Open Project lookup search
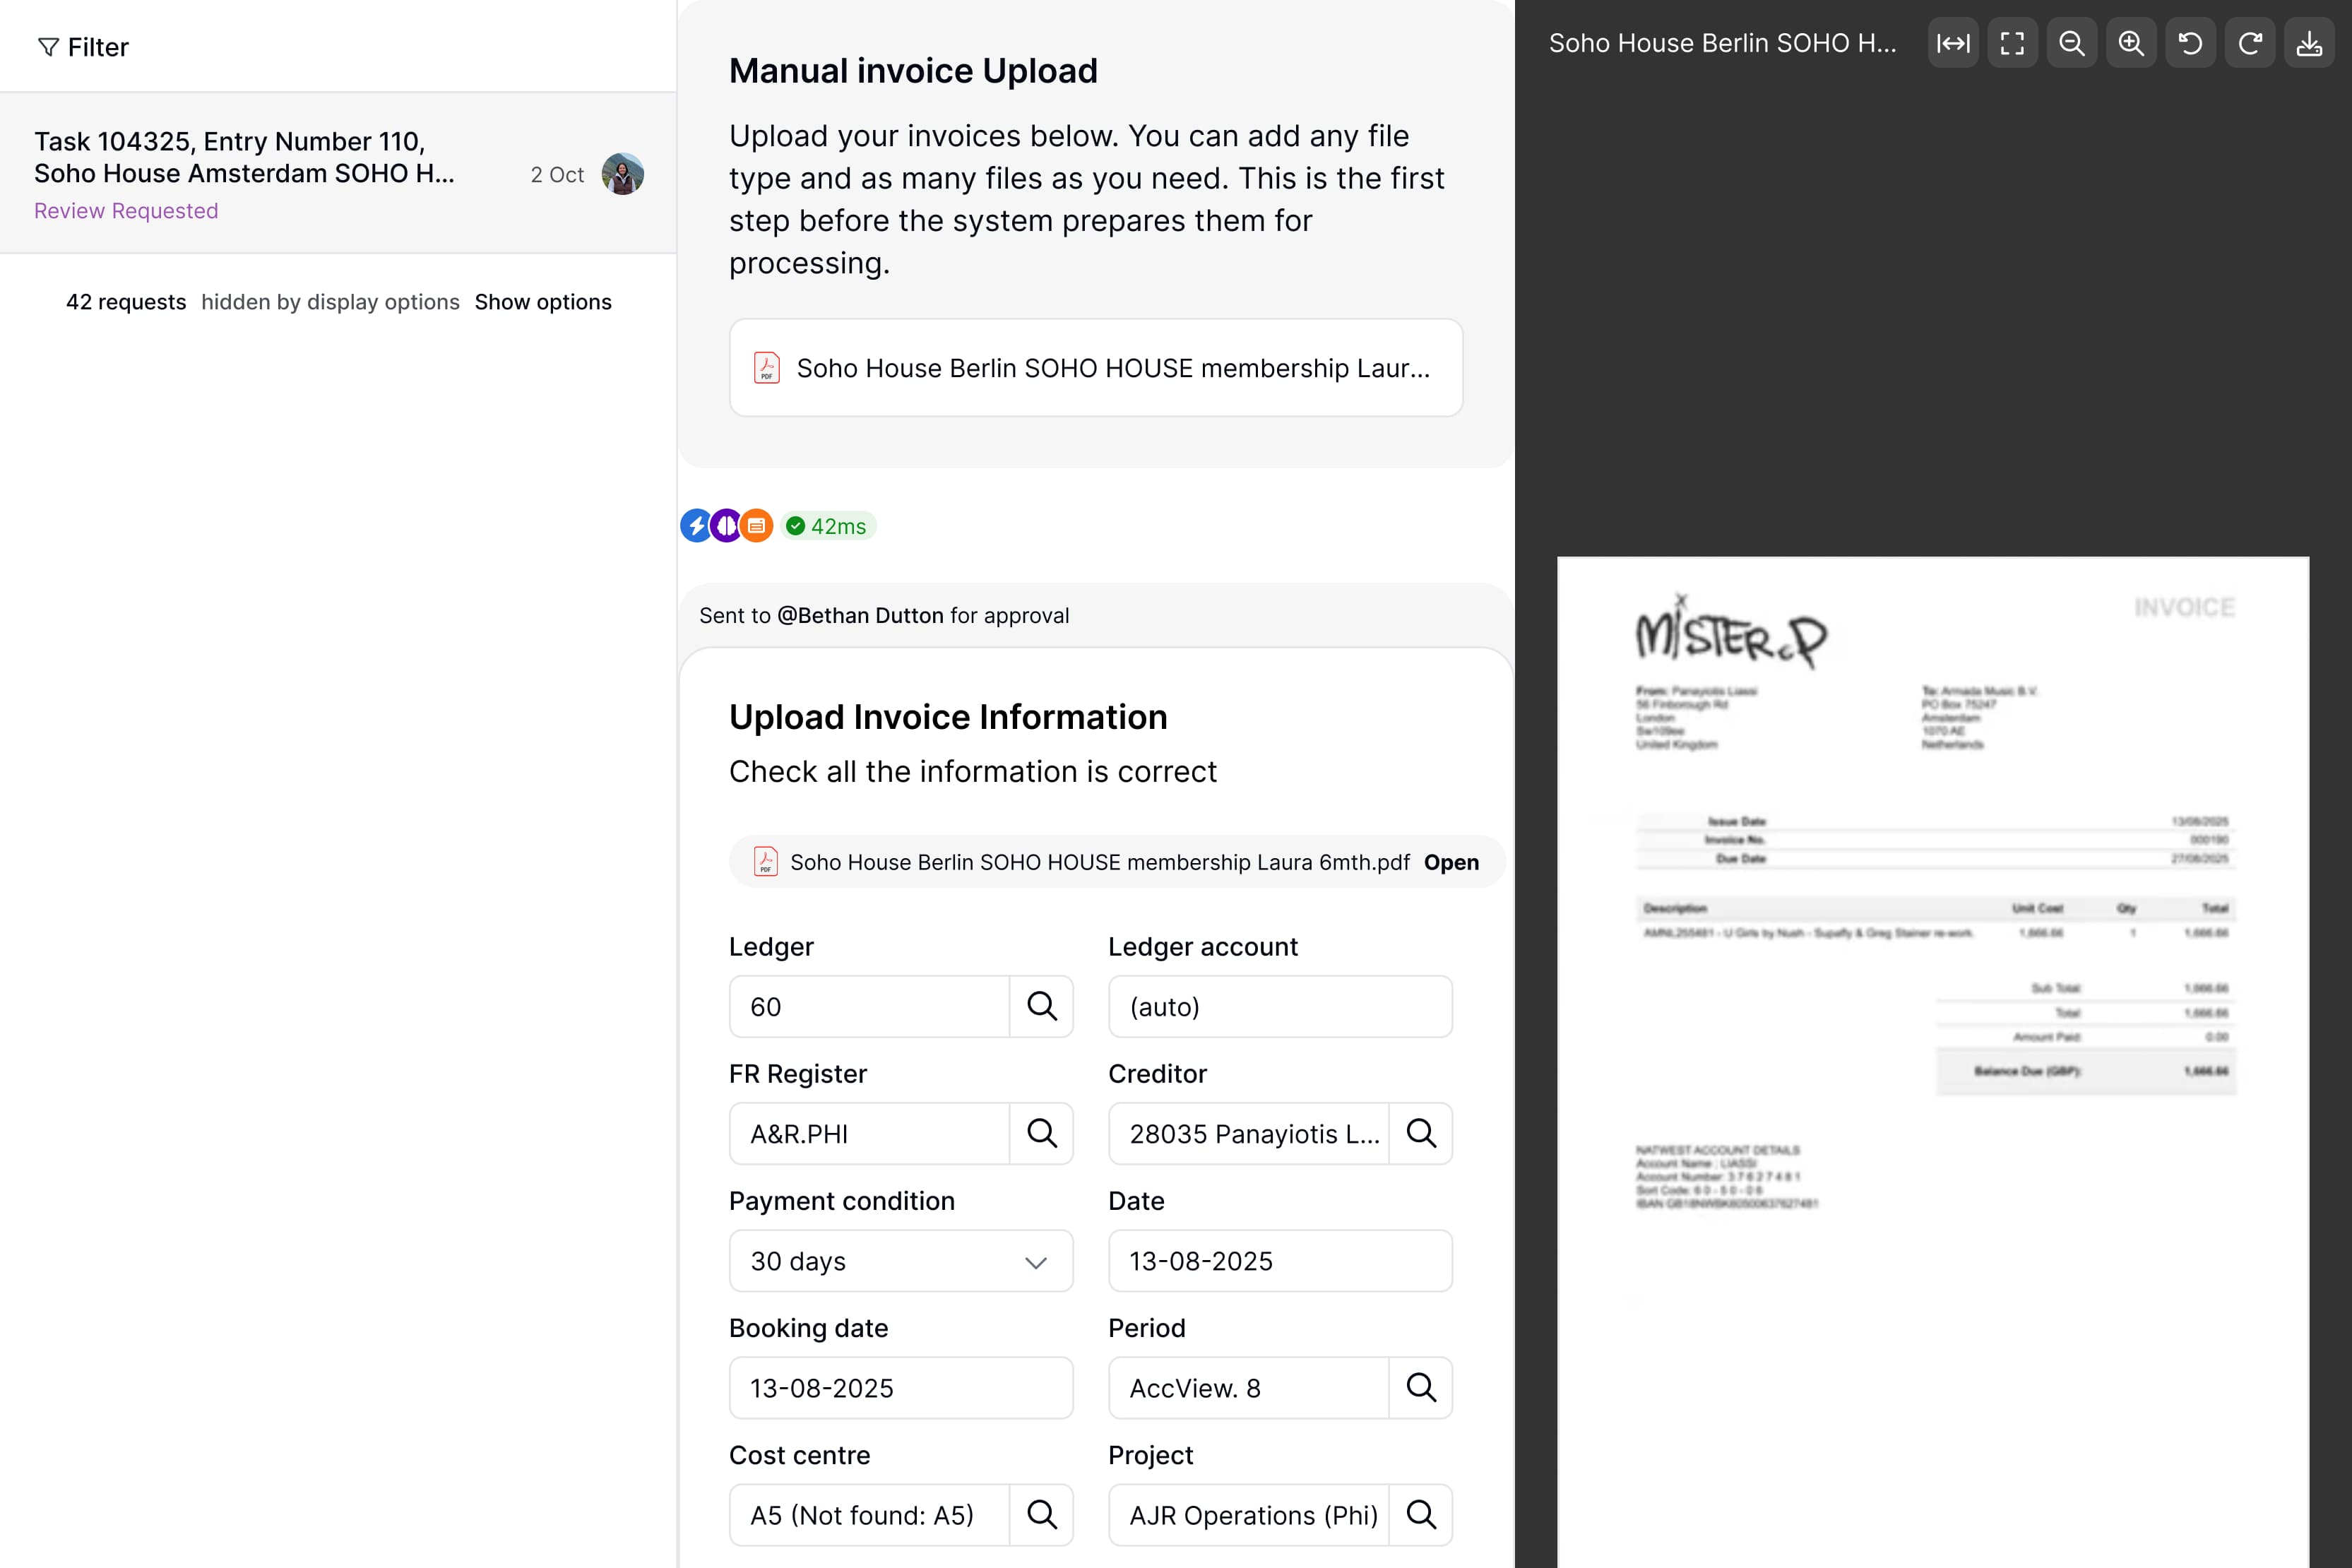The width and height of the screenshot is (2352, 1568). click(1420, 1514)
